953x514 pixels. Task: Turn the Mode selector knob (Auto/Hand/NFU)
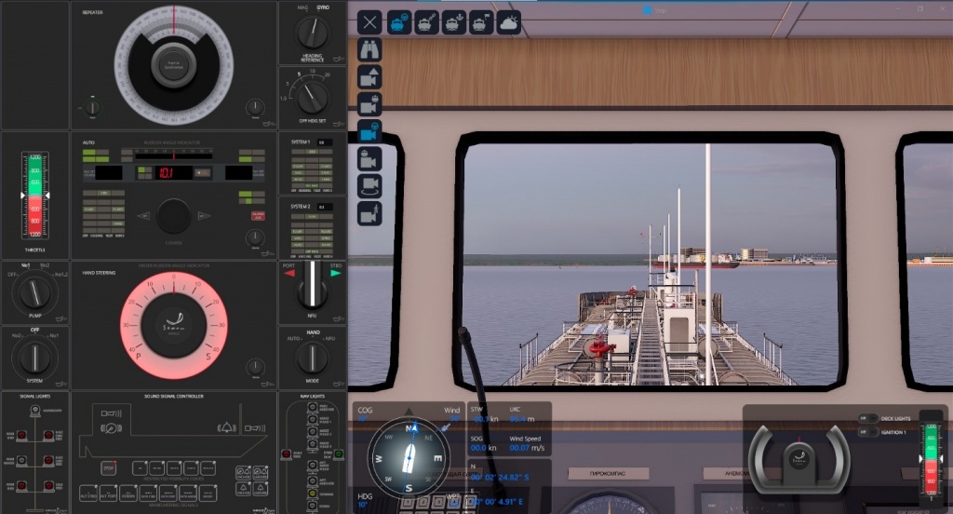312,358
